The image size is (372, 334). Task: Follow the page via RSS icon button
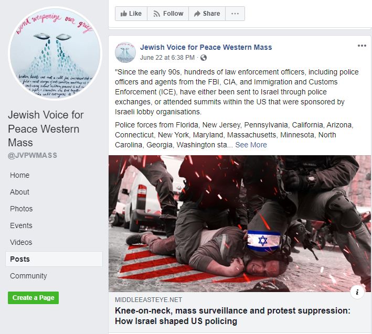[x=168, y=14]
